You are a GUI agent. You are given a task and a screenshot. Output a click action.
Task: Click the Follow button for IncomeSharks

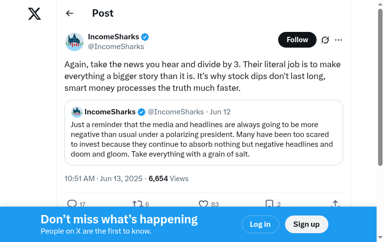point(297,40)
